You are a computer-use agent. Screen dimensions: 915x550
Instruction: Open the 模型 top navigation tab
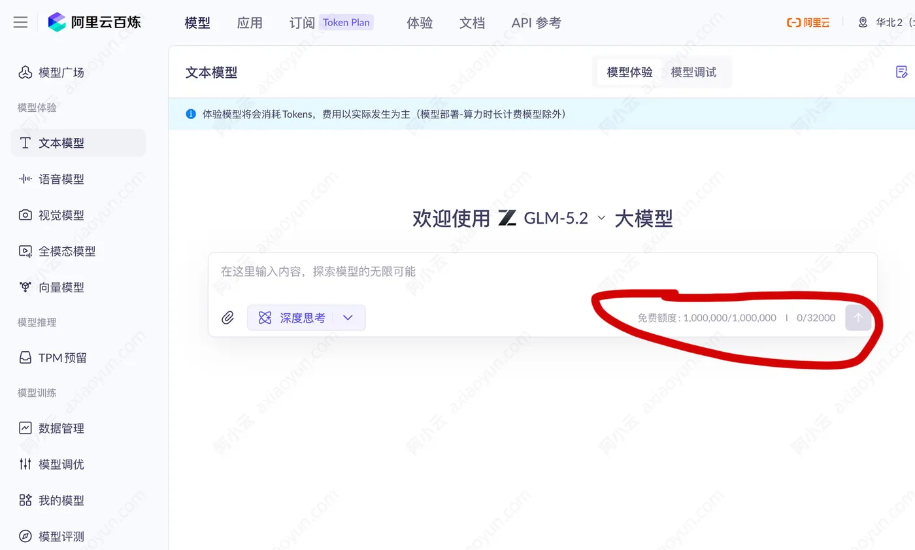pos(197,23)
